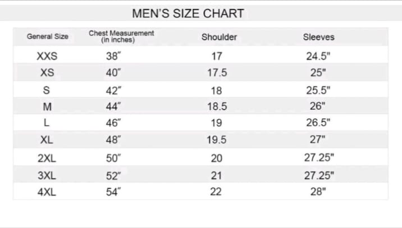Select the XXS size label
Viewport: 402px width, 228px height.
click(x=47, y=56)
